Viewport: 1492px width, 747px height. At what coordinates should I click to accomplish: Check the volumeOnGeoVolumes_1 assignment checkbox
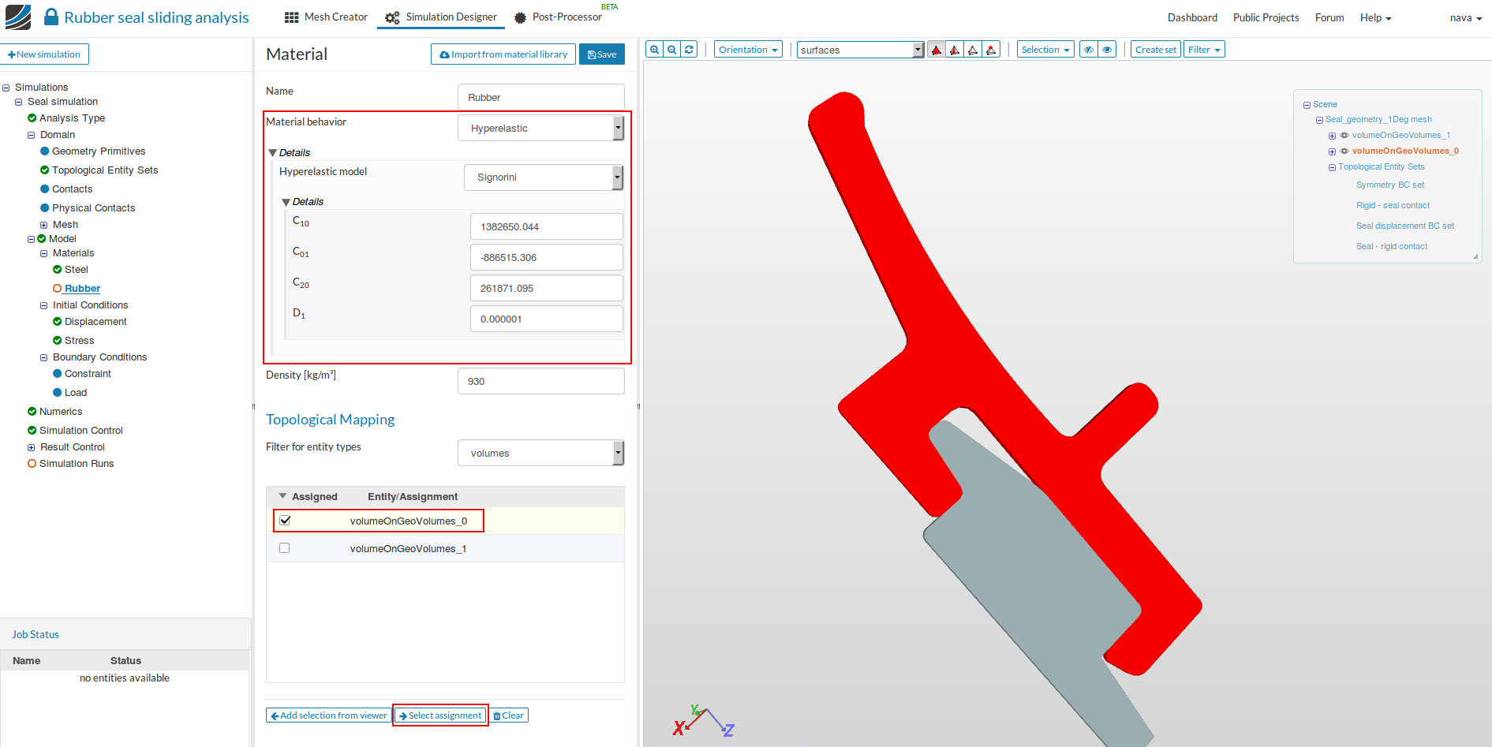(x=285, y=548)
